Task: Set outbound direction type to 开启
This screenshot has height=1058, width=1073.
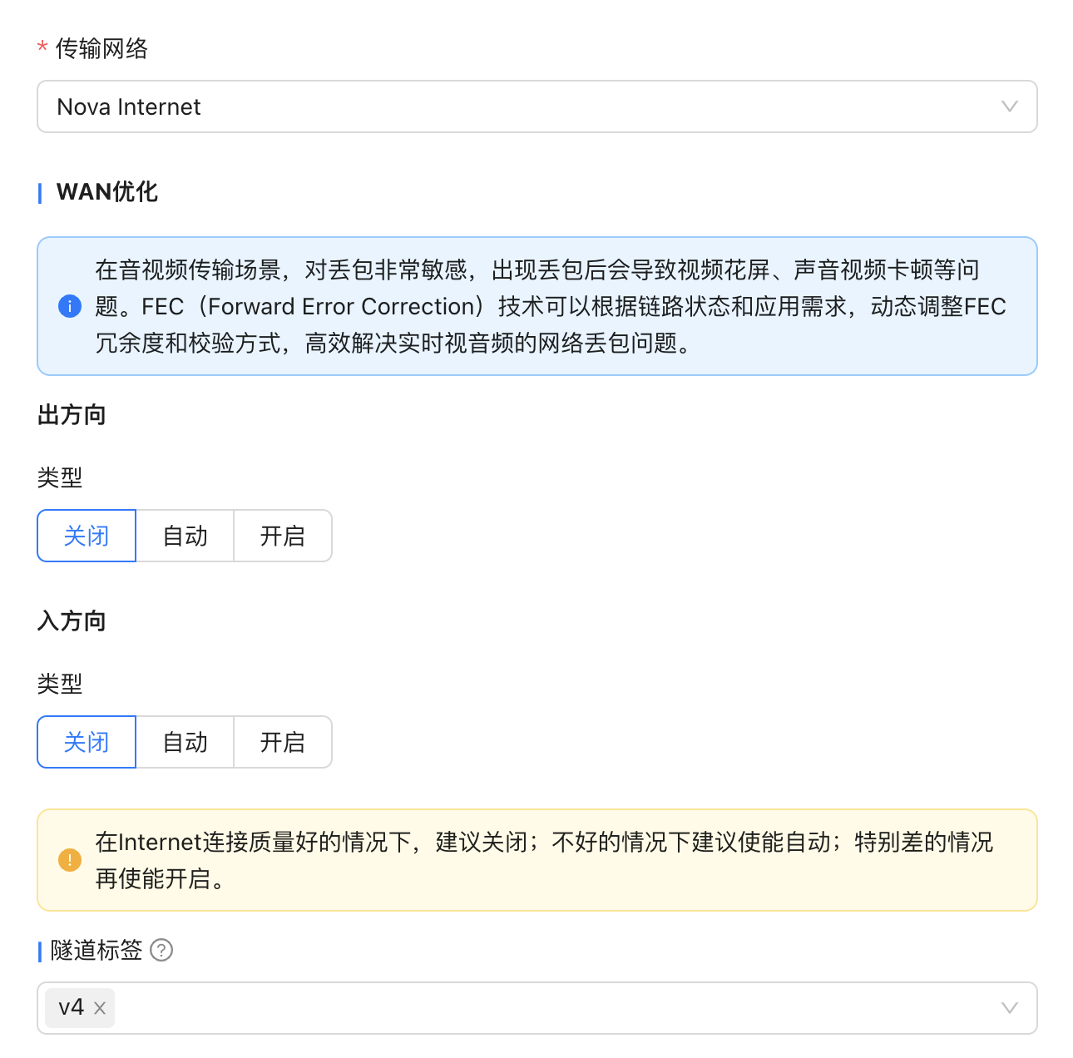Action: [283, 536]
